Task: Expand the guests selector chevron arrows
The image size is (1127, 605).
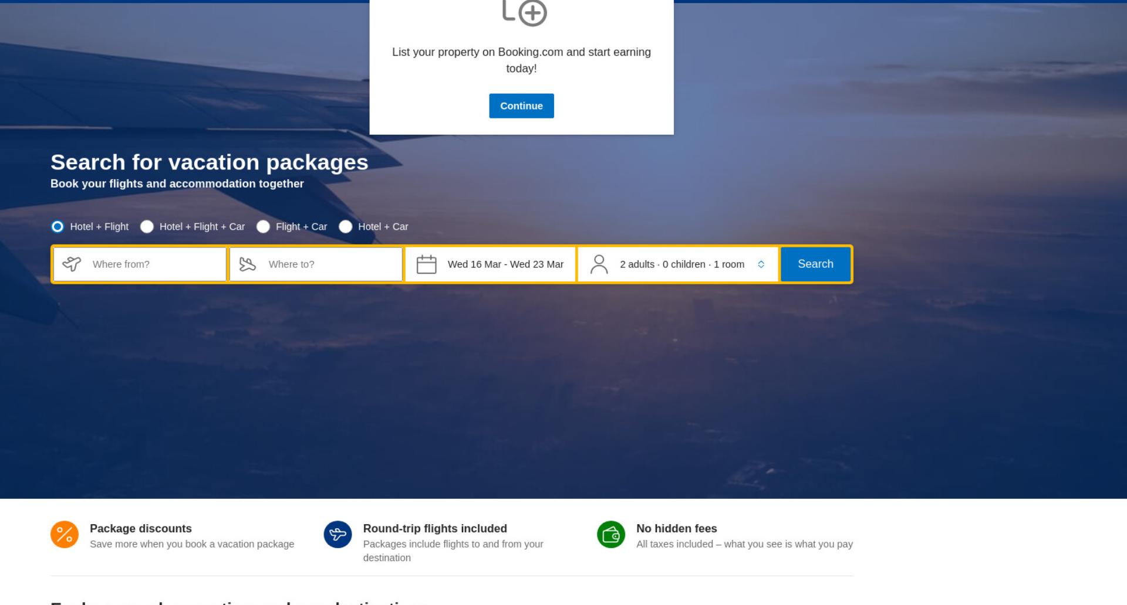Action: tap(761, 264)
